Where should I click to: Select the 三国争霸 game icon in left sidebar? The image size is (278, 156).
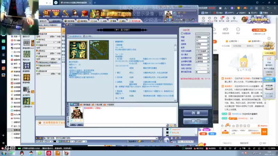(x=27, y=101)
